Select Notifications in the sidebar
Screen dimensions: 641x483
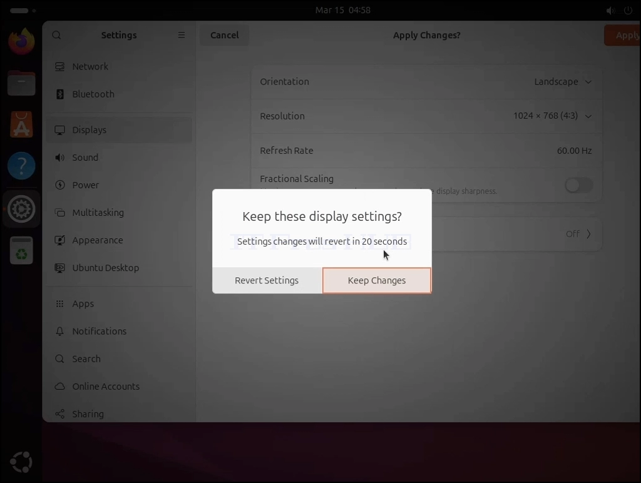pyautogui.click(x=119, y=331)
